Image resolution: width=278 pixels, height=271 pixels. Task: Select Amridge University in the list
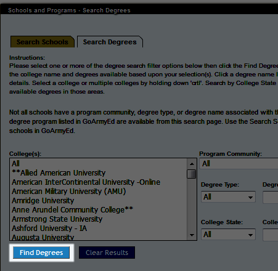coord(99,201)
